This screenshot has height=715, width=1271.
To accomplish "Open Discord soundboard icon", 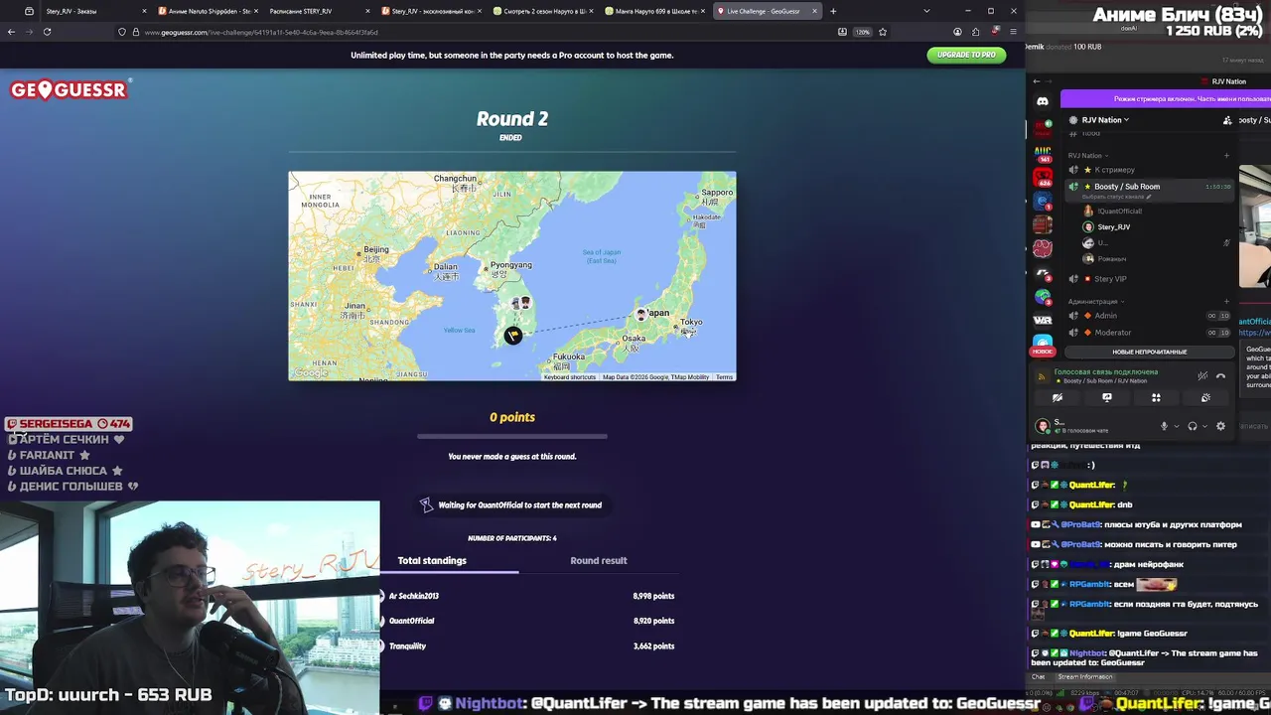I will (1205, 397).
